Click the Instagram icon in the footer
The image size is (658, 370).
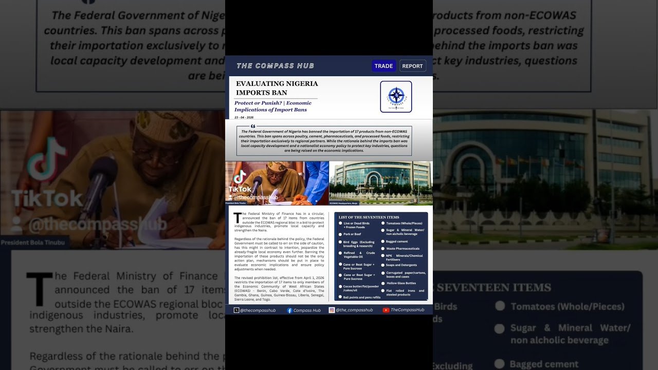pyautogui.click(x=332, y=310)
